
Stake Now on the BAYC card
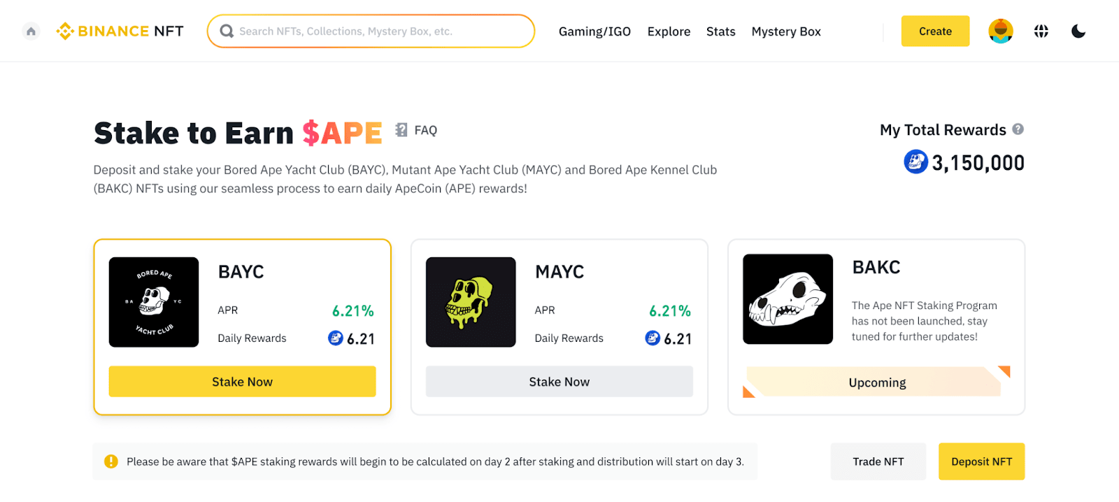pyautogui.click(x=241, y=381)
